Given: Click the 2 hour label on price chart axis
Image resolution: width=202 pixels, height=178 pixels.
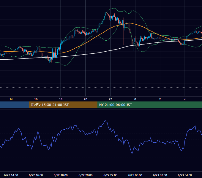Looking at the screenshot, I should click(160, 99).
